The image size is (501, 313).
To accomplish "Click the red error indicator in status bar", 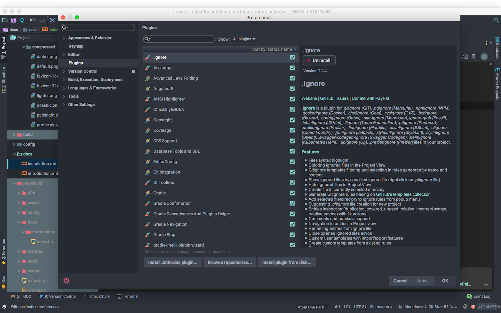I will pyautogui.click(x=473, y=307).
